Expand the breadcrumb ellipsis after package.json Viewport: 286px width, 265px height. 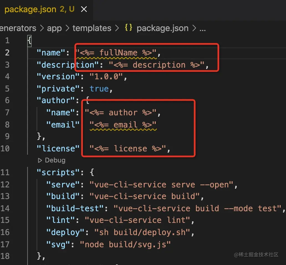[x=203, y=28]
